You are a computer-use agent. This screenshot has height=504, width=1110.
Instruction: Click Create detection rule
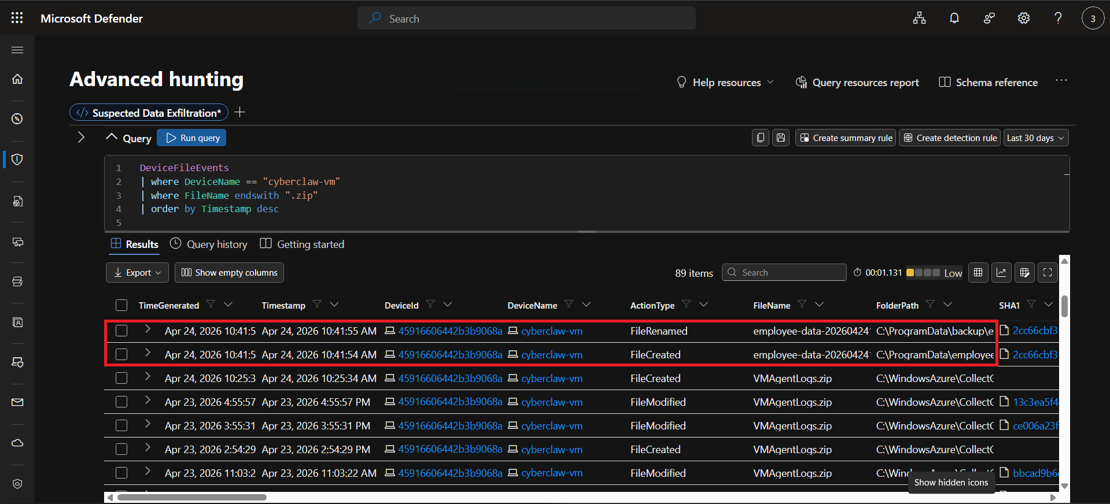pos(950,138)
